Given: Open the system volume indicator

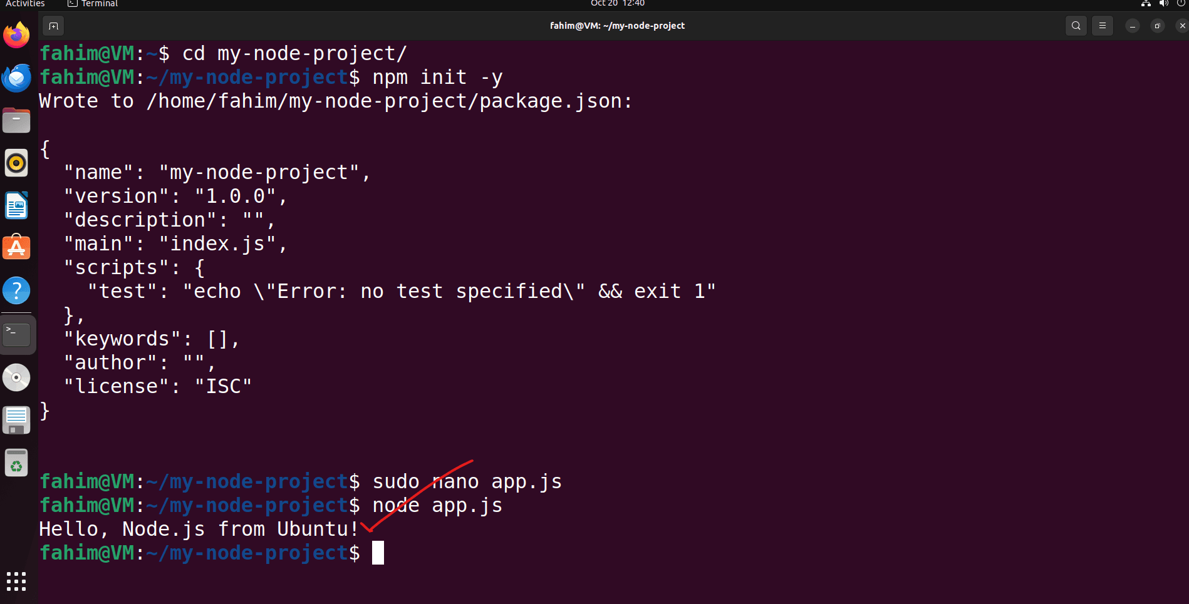Looking at the screenshot, I should click(x=1163, y=4).
